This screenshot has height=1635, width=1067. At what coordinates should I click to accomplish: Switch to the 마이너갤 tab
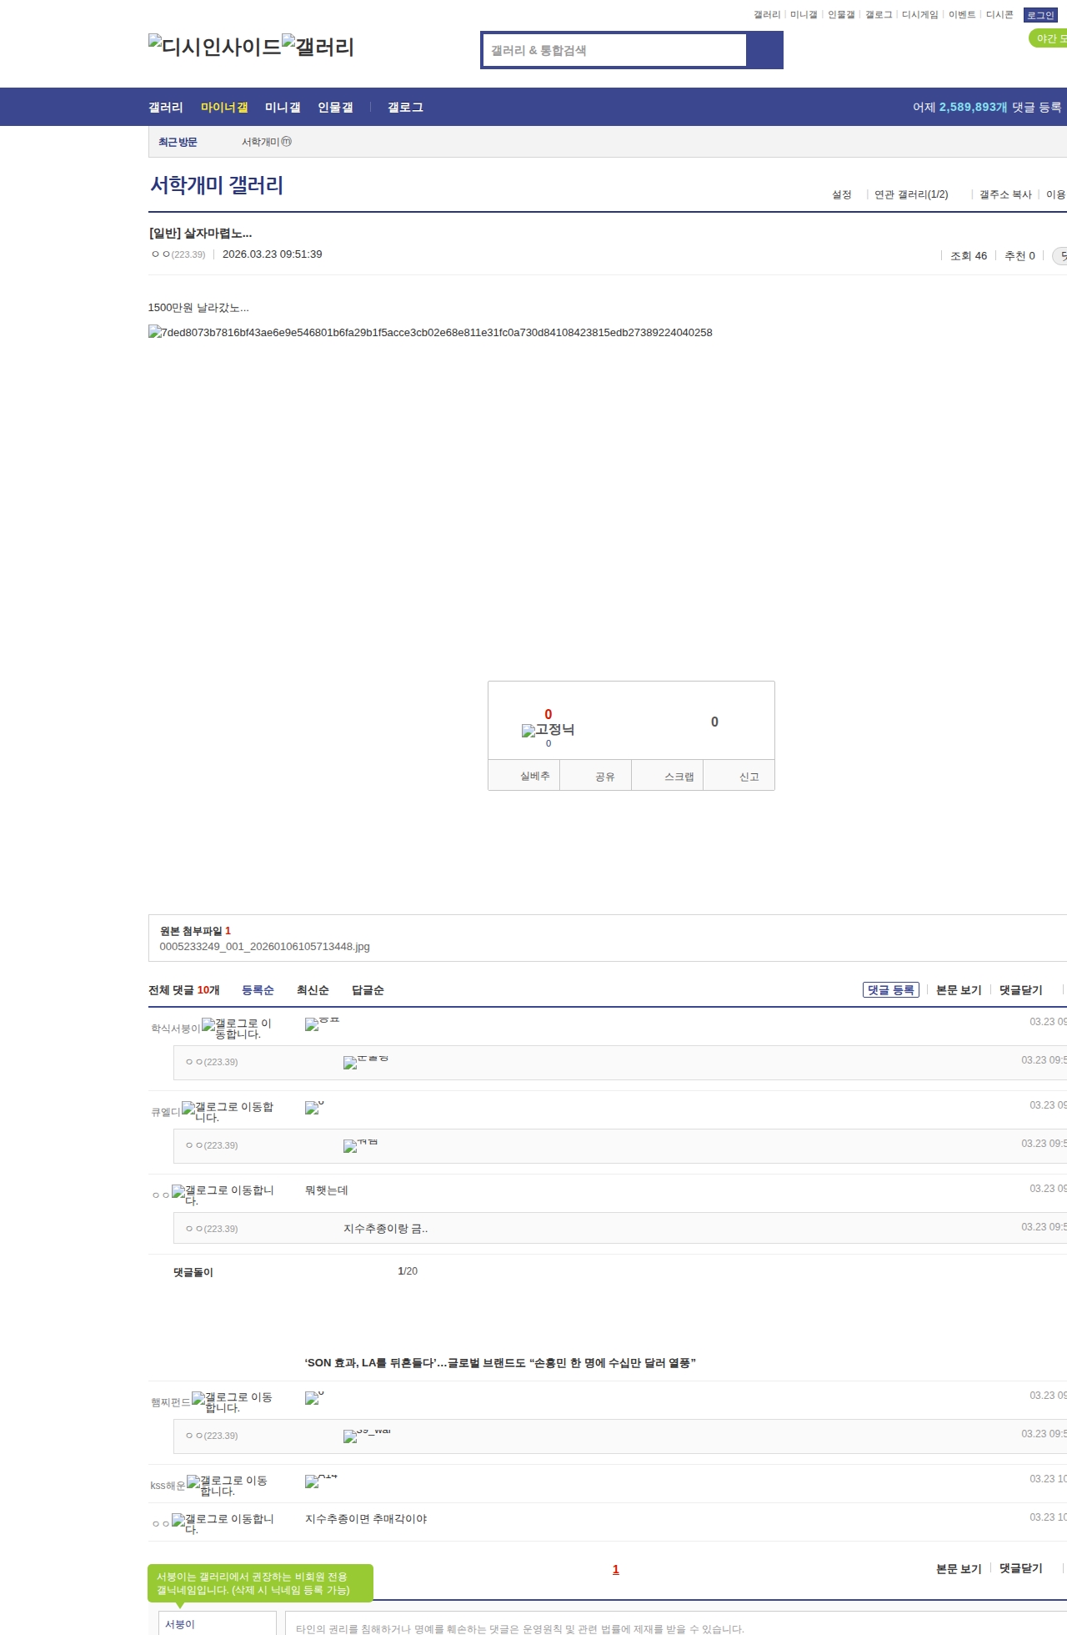224,107
